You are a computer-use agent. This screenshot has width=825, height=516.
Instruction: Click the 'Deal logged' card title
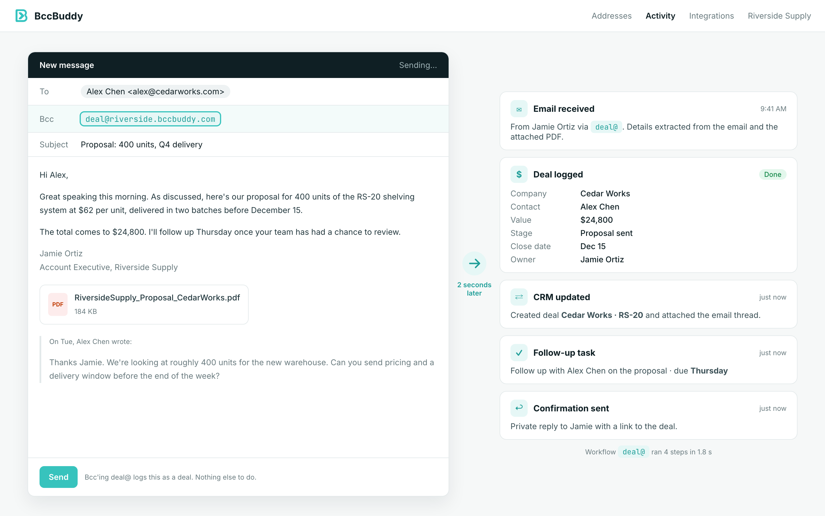(558, 174)
